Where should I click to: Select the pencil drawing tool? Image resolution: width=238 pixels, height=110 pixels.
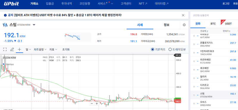(12, 49)
